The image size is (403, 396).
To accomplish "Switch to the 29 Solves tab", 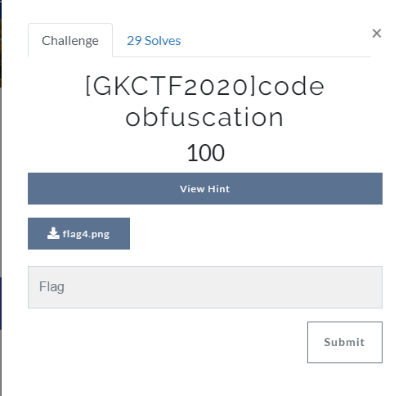I will 154,41.
